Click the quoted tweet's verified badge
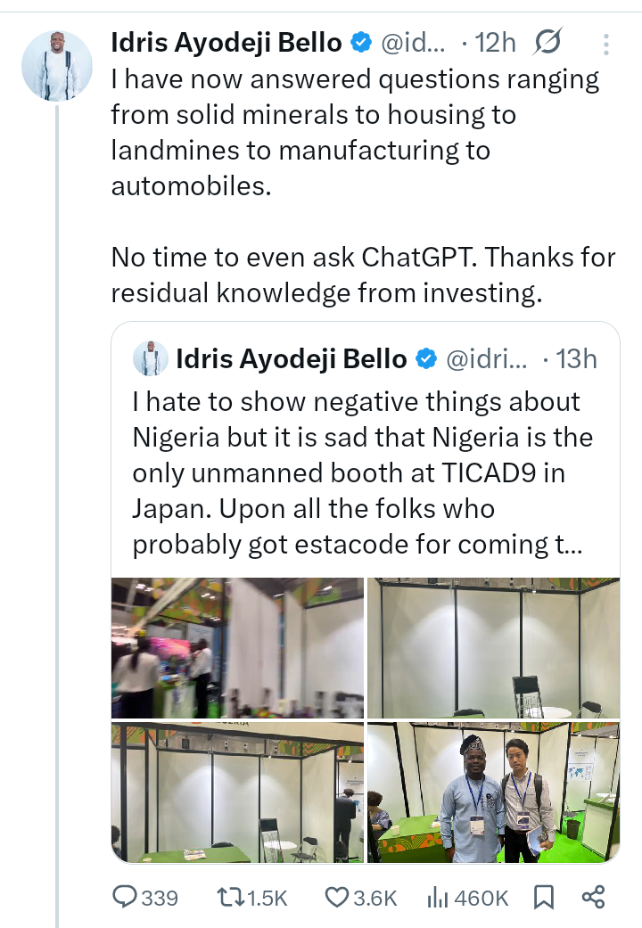The height and width of the screenshot is (928, 642). (x=426, y=359)
